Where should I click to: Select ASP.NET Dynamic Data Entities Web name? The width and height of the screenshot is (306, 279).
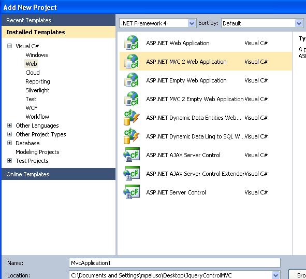click(194, 118)
